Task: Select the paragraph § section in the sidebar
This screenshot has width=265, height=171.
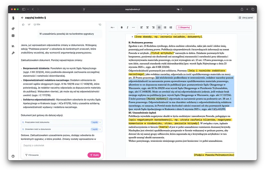Action: pos(13,18)
